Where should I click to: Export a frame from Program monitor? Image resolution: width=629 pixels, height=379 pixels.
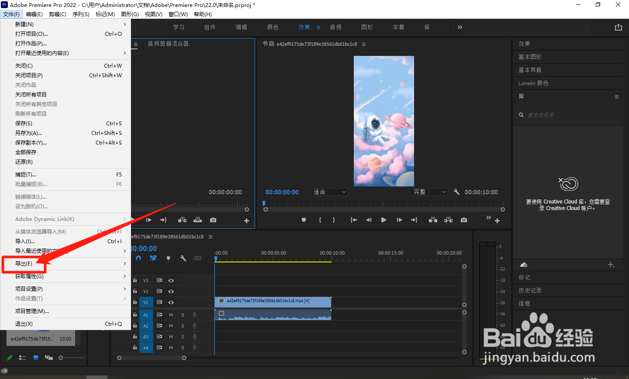pos(464,220)
